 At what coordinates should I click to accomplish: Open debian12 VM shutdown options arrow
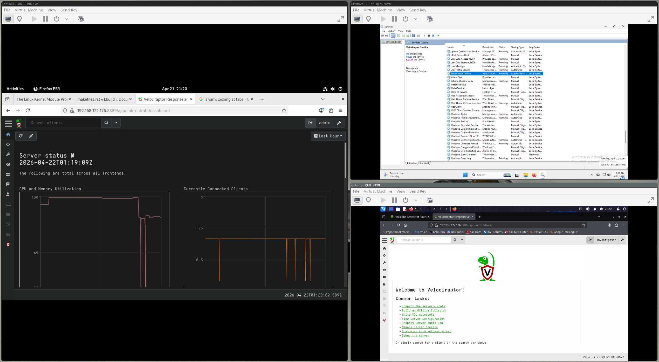pyautogui.click(x=67, y=19)
